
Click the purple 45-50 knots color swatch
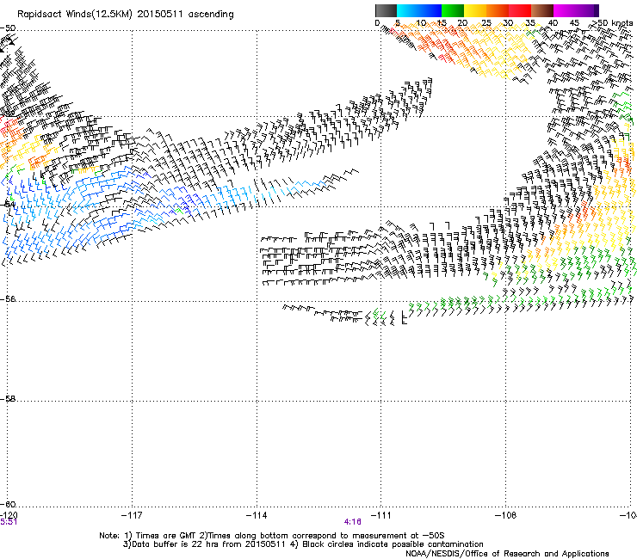point(587,10)
